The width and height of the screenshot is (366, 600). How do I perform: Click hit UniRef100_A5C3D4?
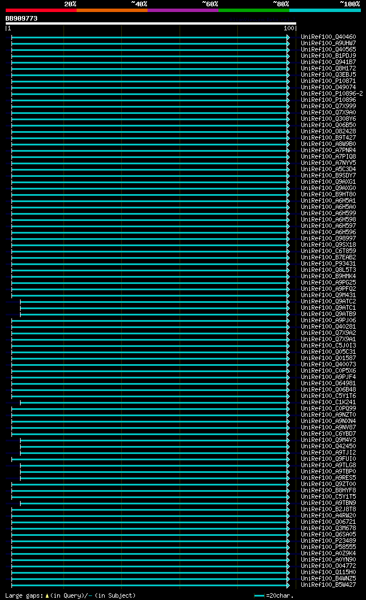point(328,169)
